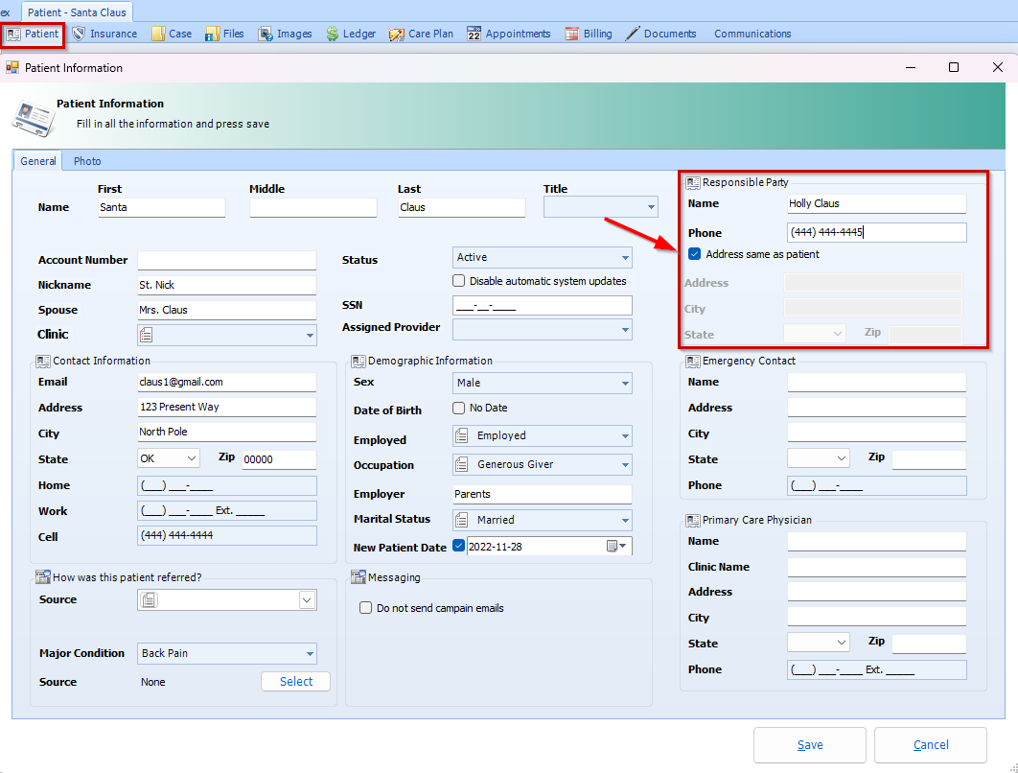The height and width of the screenshot is (773, 1018).
Task: Click the Email input field
Action: coord(226,382)
